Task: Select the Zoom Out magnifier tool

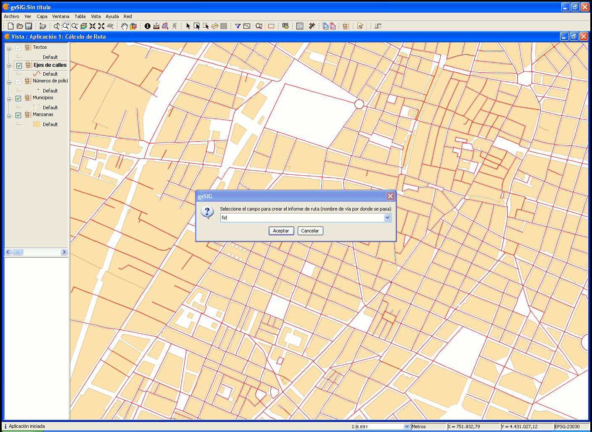Action: (x=75, y=26)
